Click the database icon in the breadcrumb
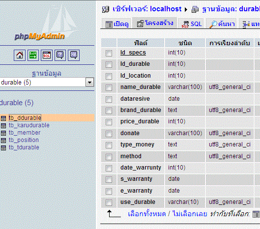Screen dimensions: 260x229 [x=195, y=9]
